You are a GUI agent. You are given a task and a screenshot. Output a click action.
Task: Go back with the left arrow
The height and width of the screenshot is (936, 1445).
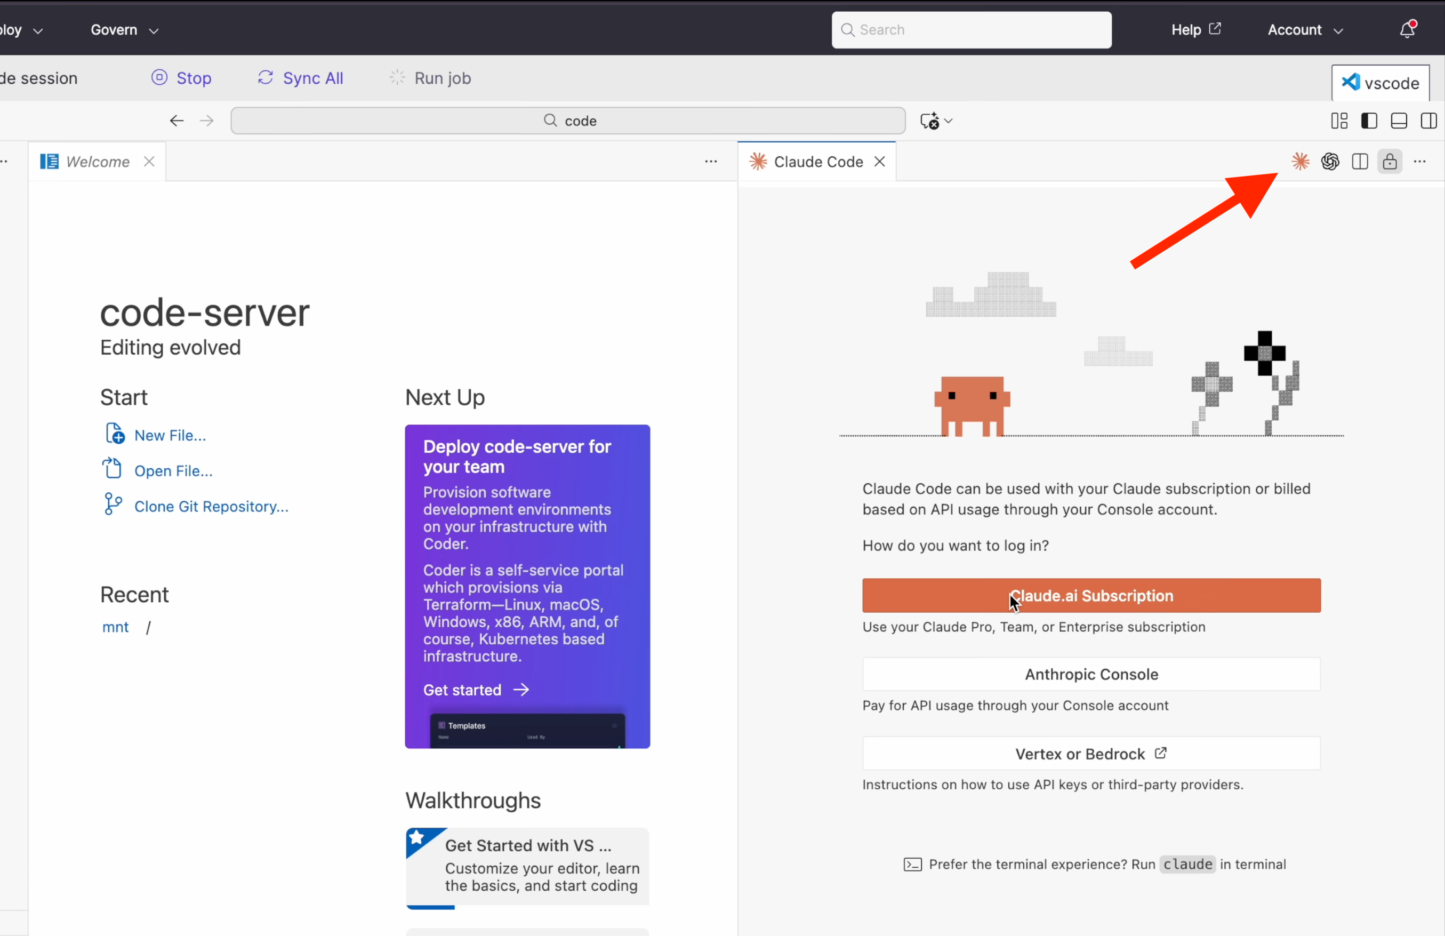pyautogui.click(x=176, y=121)
